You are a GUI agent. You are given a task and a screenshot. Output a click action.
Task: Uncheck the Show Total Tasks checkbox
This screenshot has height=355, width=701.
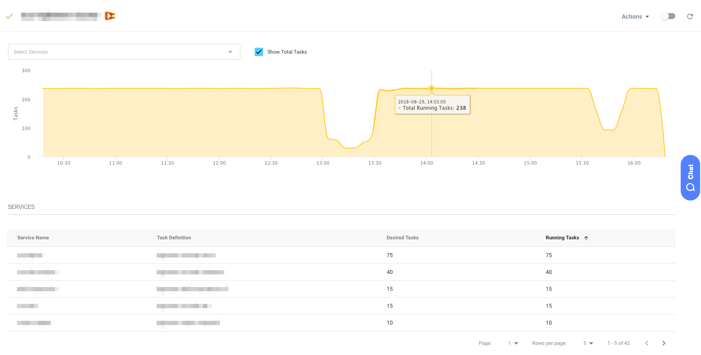(259, 52)
